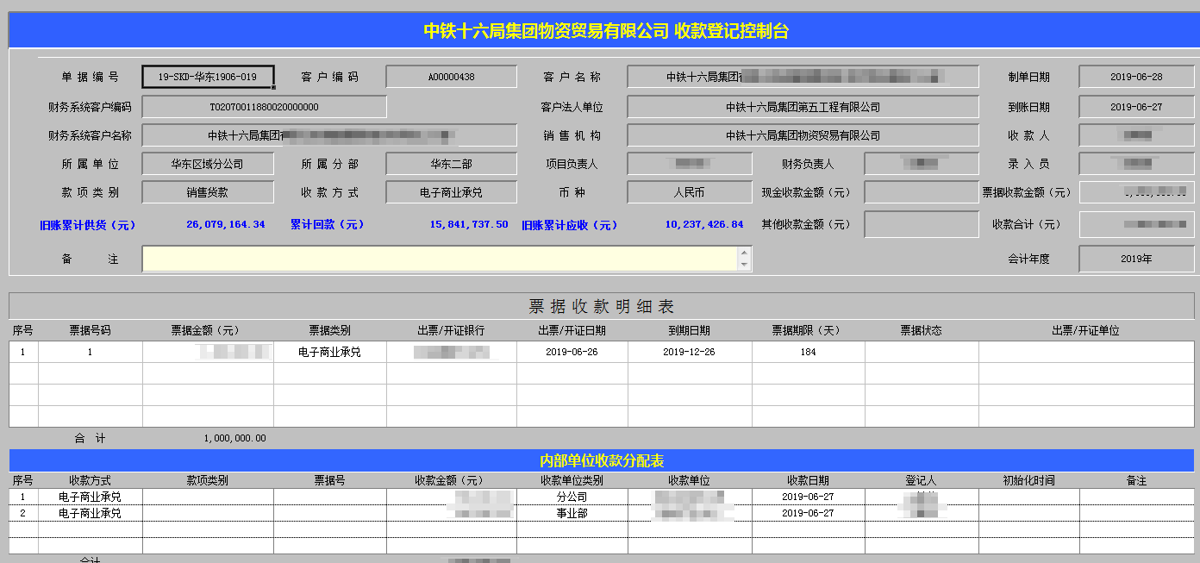Click the empty 其他收款金额 field
Screen dimensions: 1200x563
tap(922, 224)
